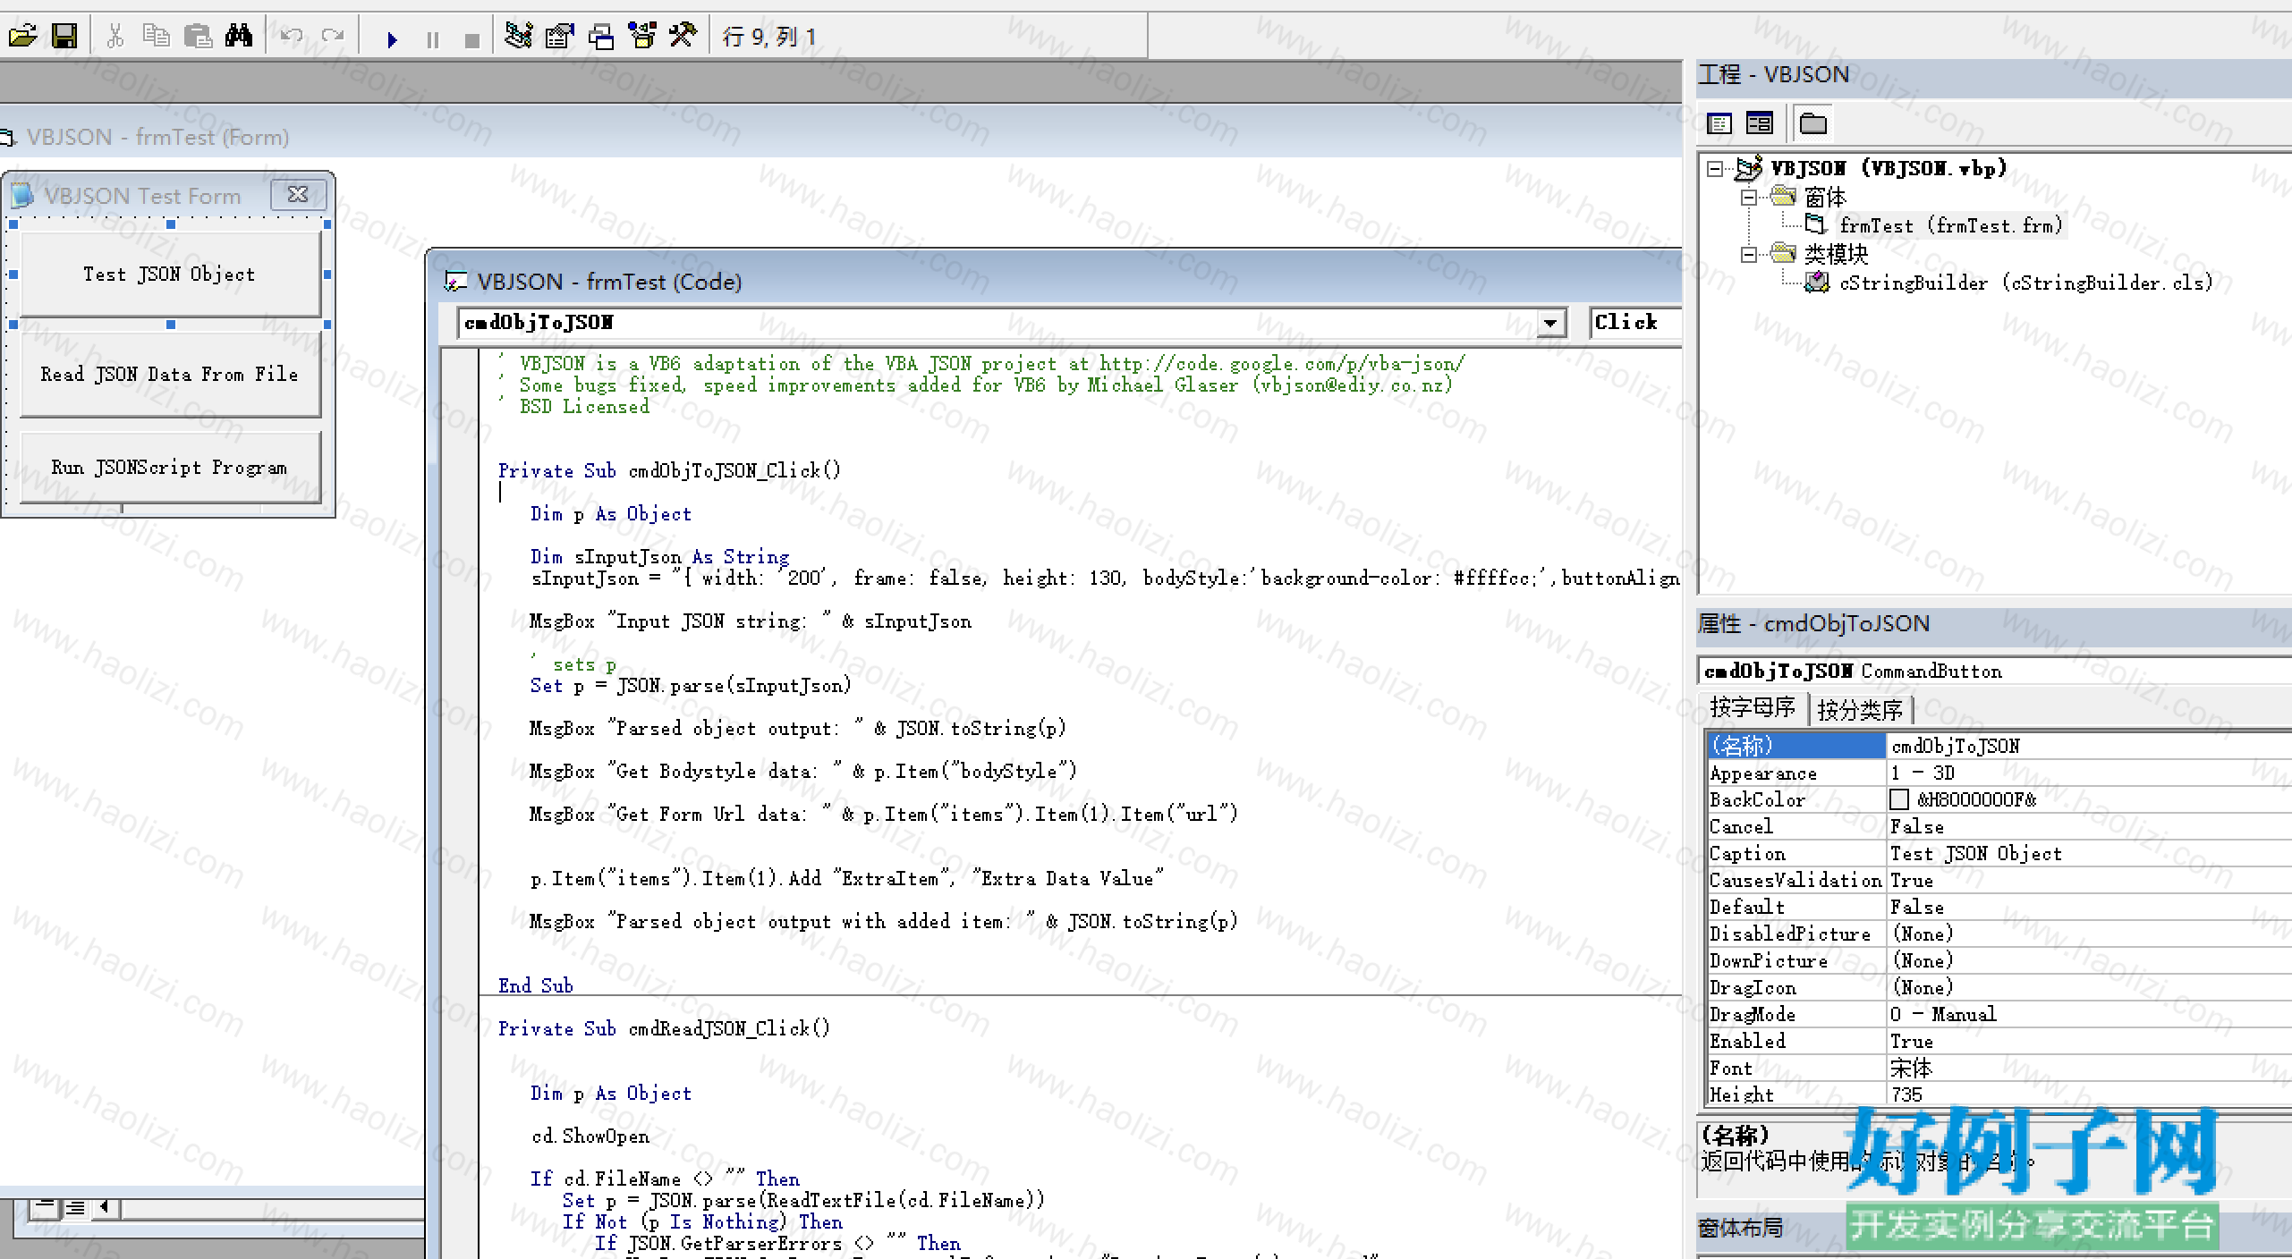The width and height of the screenshot is (2292, 1259).
Task: Select the Appearance property value 1 - 3D
Action: [2088, 773]
